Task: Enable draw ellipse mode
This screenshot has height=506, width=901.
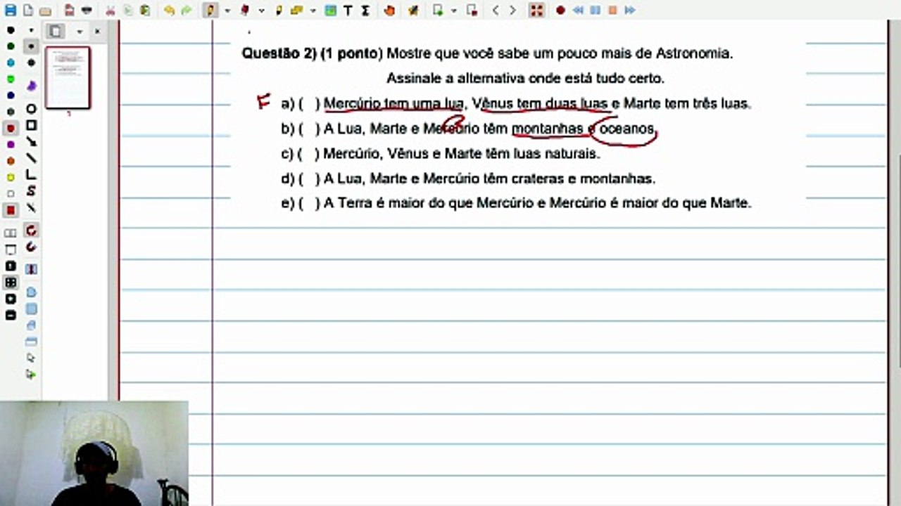Action: [x=31, y=109]
